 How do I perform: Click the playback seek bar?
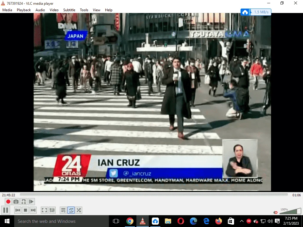pos(154,195)
